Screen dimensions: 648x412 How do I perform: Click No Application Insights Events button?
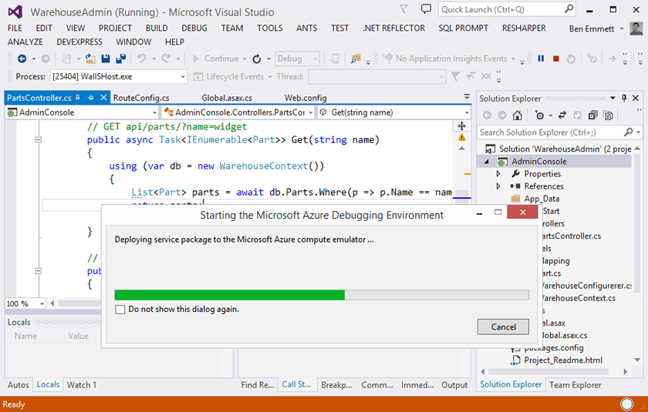446,59
